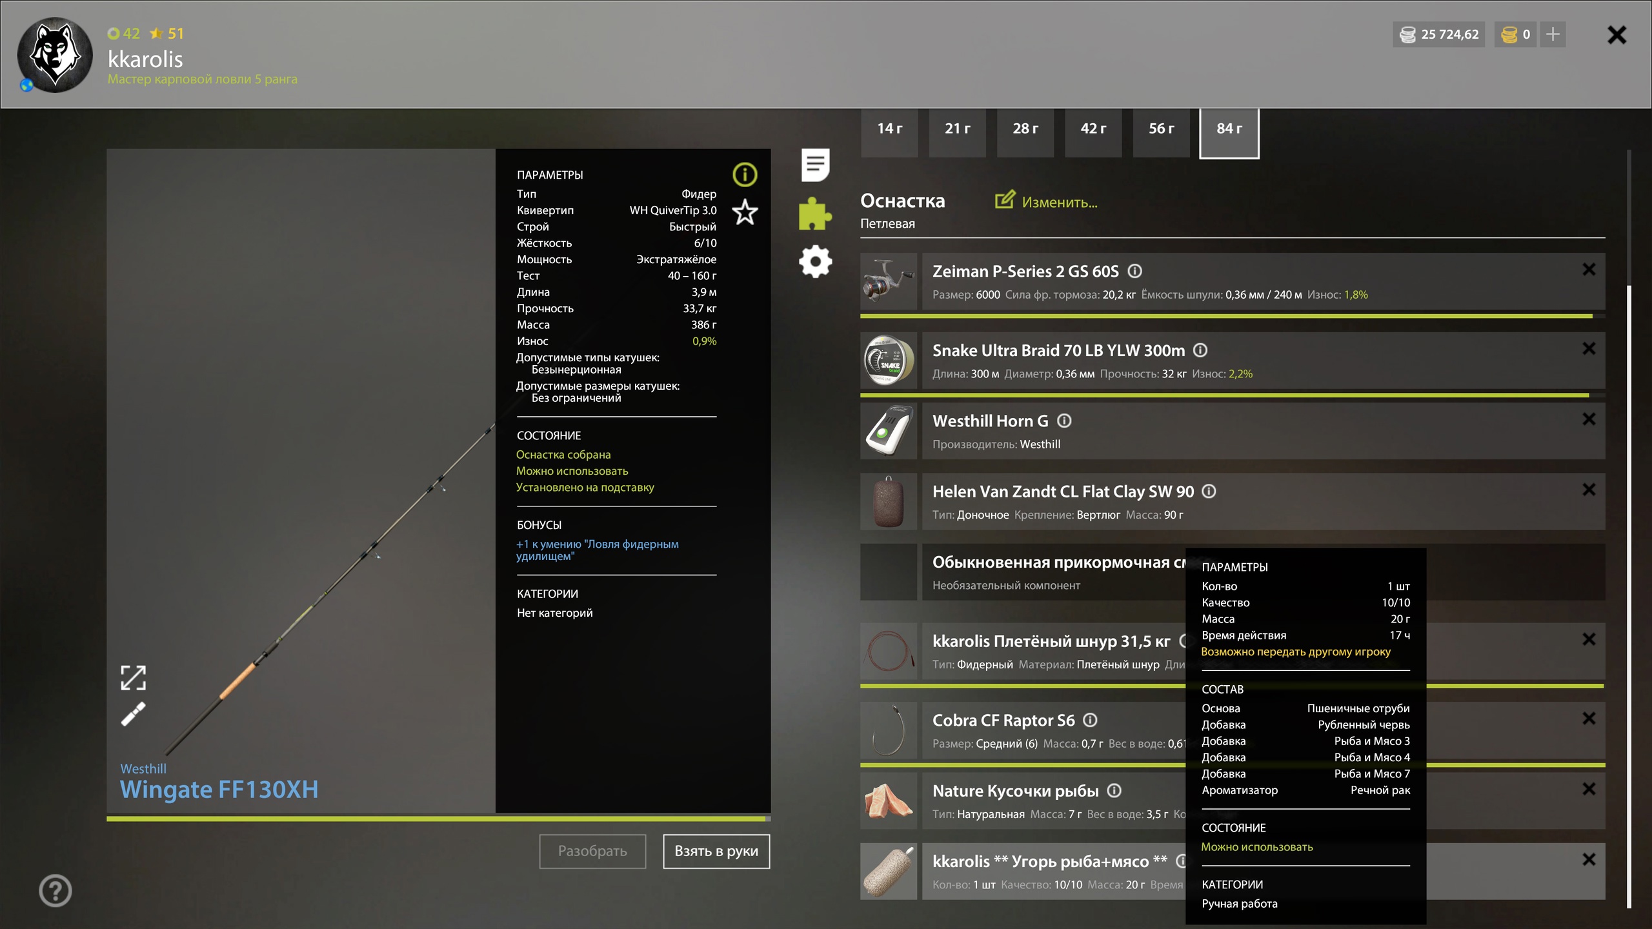Click the player wolf avatar
This screenshot has width=1652, height=929.
point(55,55)
